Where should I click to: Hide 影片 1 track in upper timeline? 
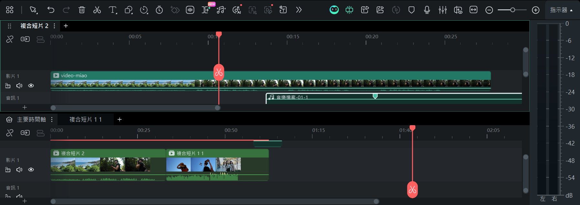pyautogui.click(x=31, y=86)
